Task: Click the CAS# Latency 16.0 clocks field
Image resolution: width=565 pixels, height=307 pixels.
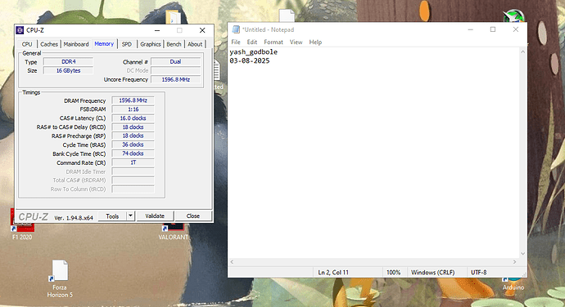Action: pos(133,118)
